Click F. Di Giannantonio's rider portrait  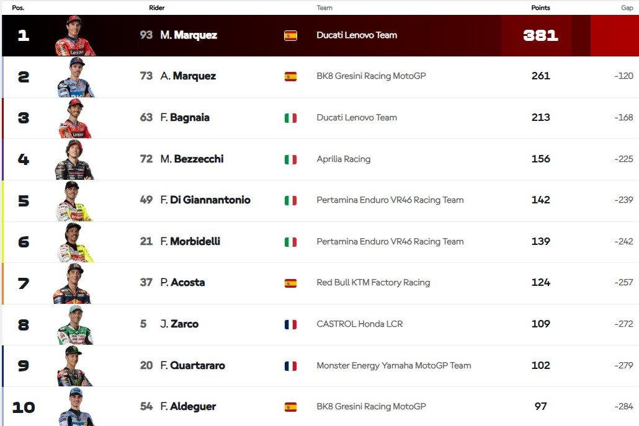tap(74, 201)
